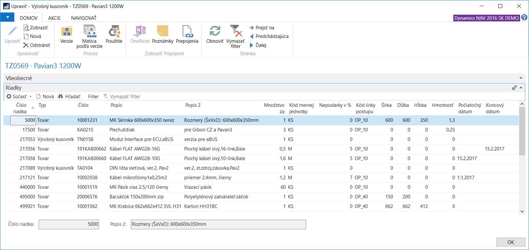Click MK Pásik viaz 2.5/120 čierny
529x250 pixels.
(x=139, y=187)
